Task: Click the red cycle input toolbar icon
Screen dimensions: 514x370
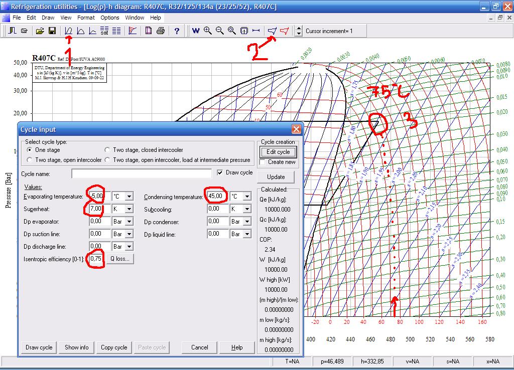Action: [x=284, y=31]
